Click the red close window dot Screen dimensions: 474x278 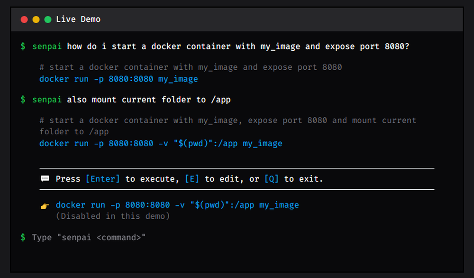24,19
